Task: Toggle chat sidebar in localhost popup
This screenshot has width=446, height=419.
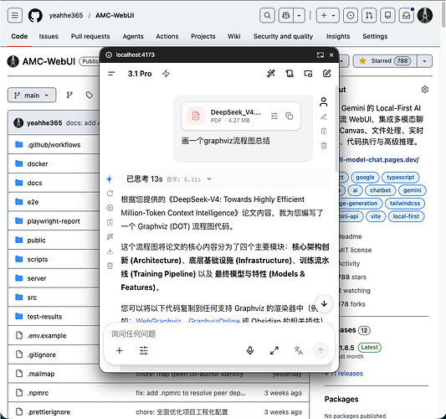Action: [111, 74]
